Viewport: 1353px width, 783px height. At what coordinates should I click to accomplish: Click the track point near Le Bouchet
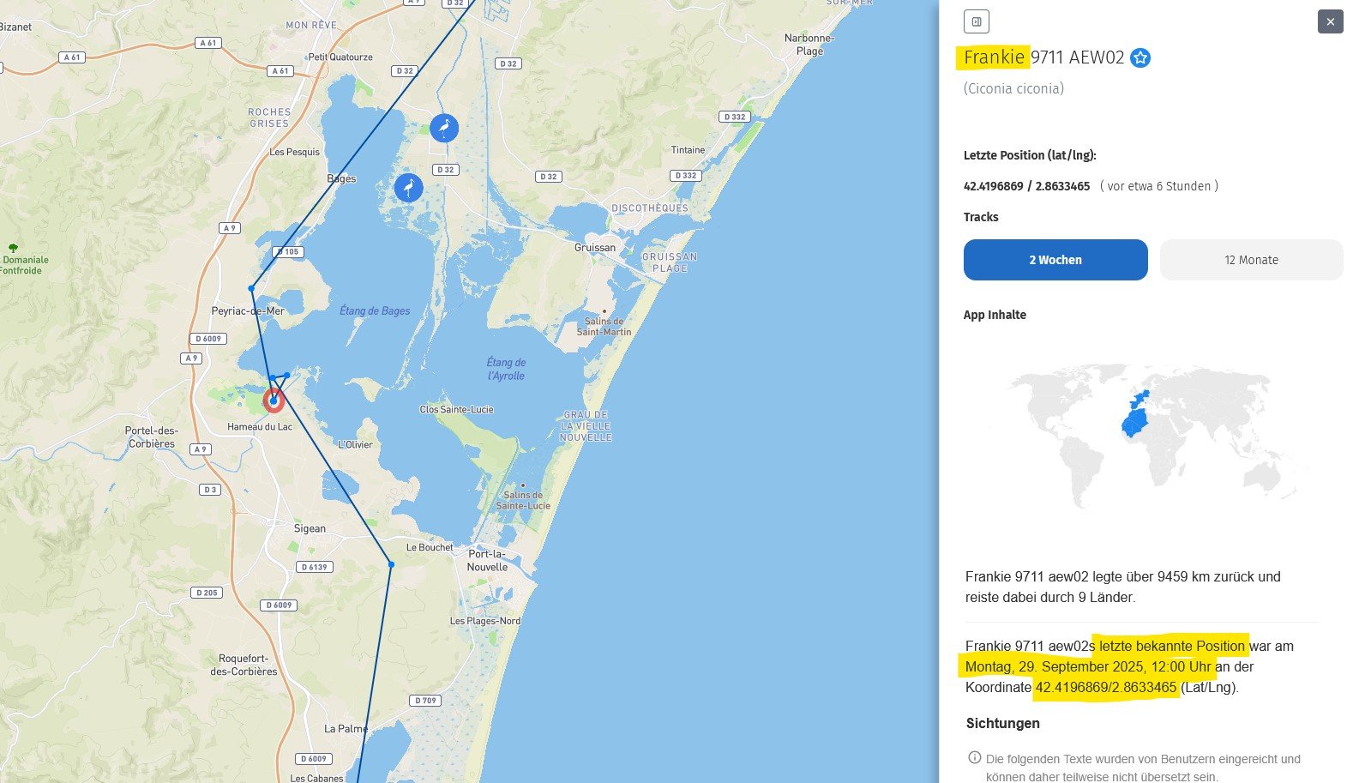(391, 564)
